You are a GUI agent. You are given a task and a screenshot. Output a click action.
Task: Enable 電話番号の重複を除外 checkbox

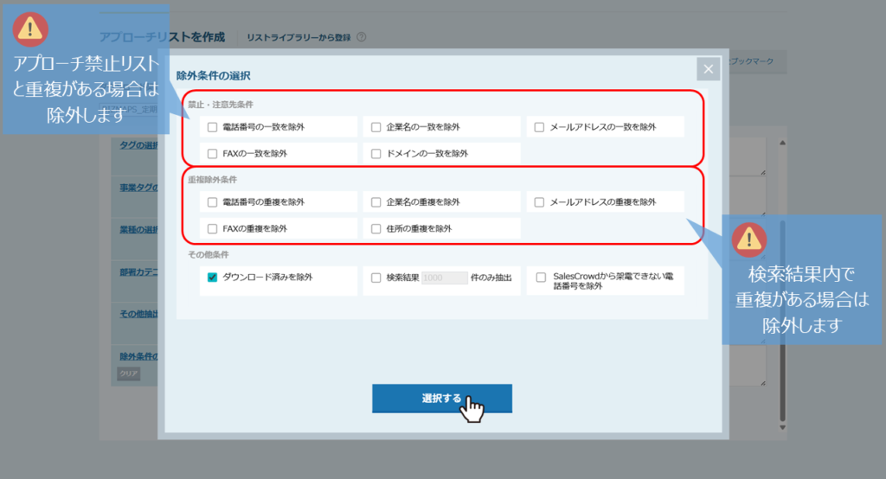pyautogui.click(x=213, y=202)
